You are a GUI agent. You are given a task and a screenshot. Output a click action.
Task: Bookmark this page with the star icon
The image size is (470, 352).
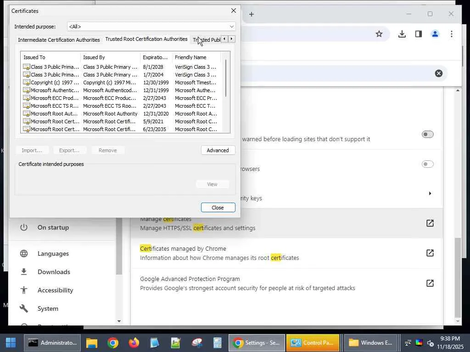point(379,34)
